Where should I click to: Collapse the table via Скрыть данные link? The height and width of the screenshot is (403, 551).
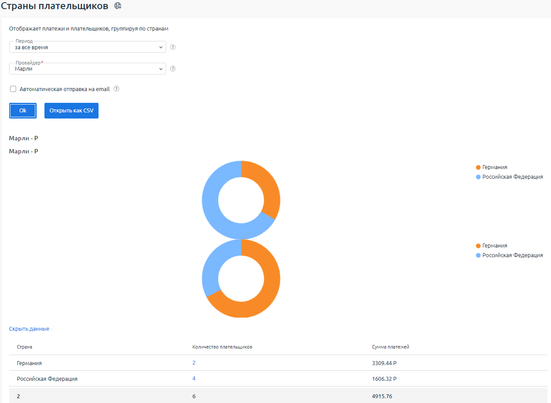[x=29, y=329]
